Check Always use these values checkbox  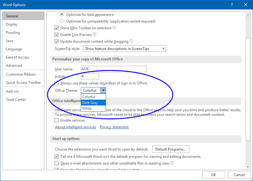coord(57,83)
